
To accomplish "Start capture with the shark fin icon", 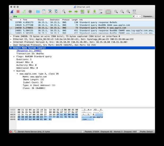I will pos(12,11).
